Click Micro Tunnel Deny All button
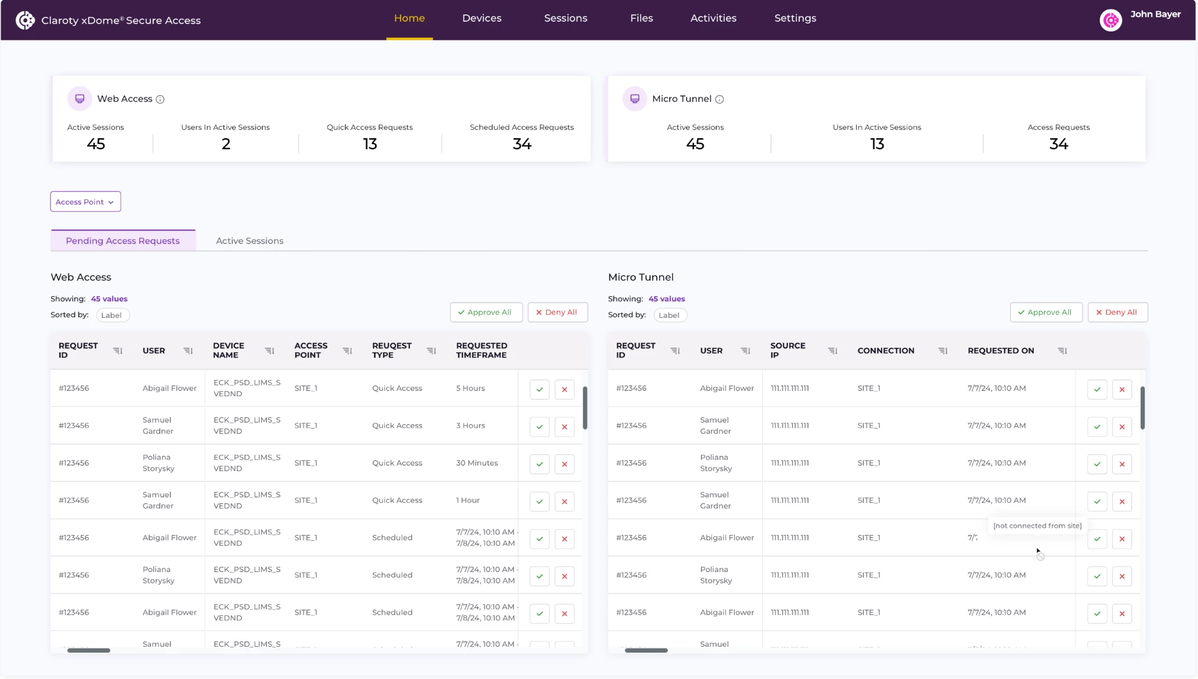1198x679 pixels. pos(1117,312)
